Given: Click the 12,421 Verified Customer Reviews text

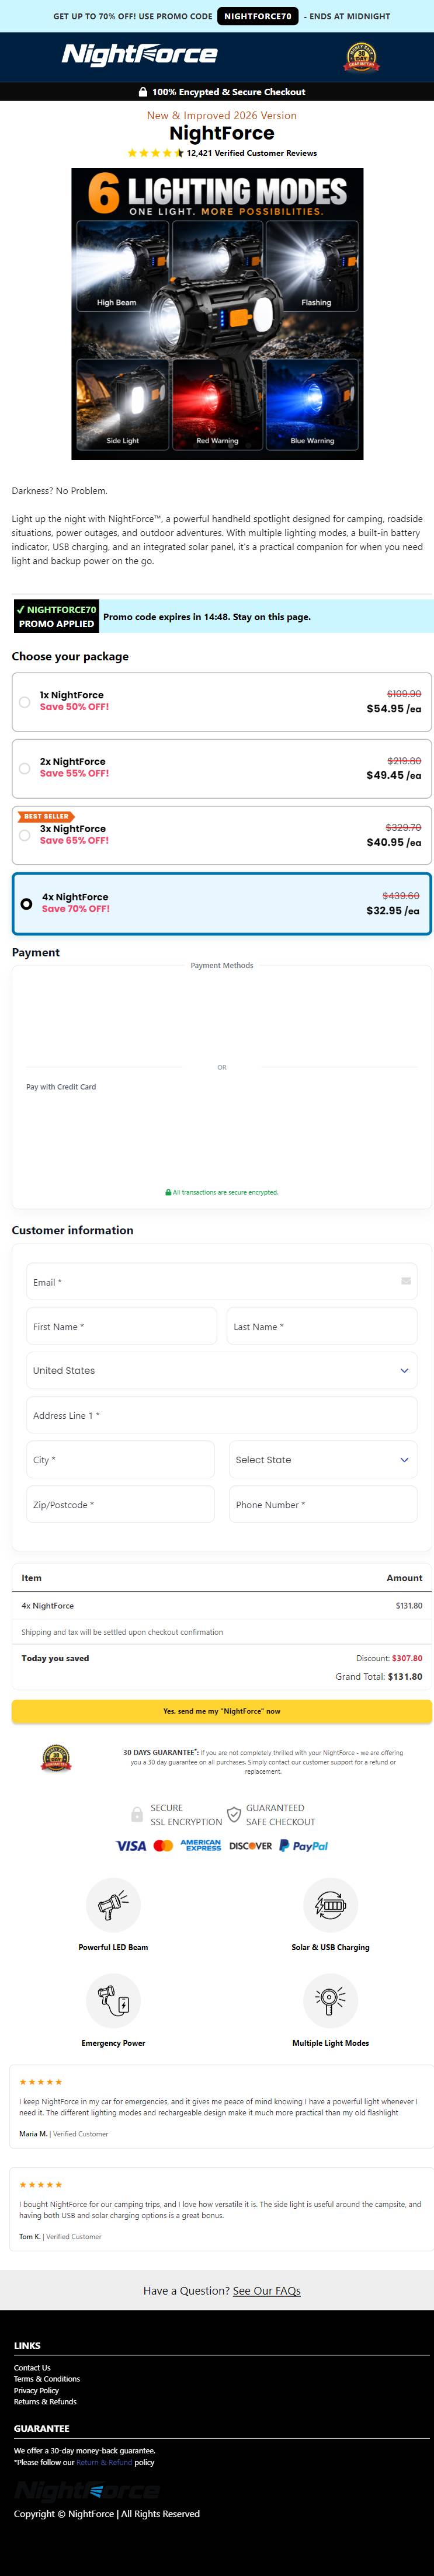Looking at the screenshot, I should 252,153.
